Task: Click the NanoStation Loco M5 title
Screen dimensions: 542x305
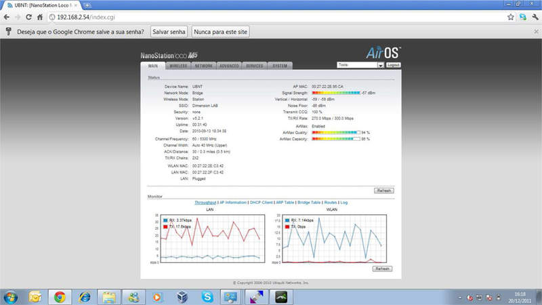Action: coord(169,56)
